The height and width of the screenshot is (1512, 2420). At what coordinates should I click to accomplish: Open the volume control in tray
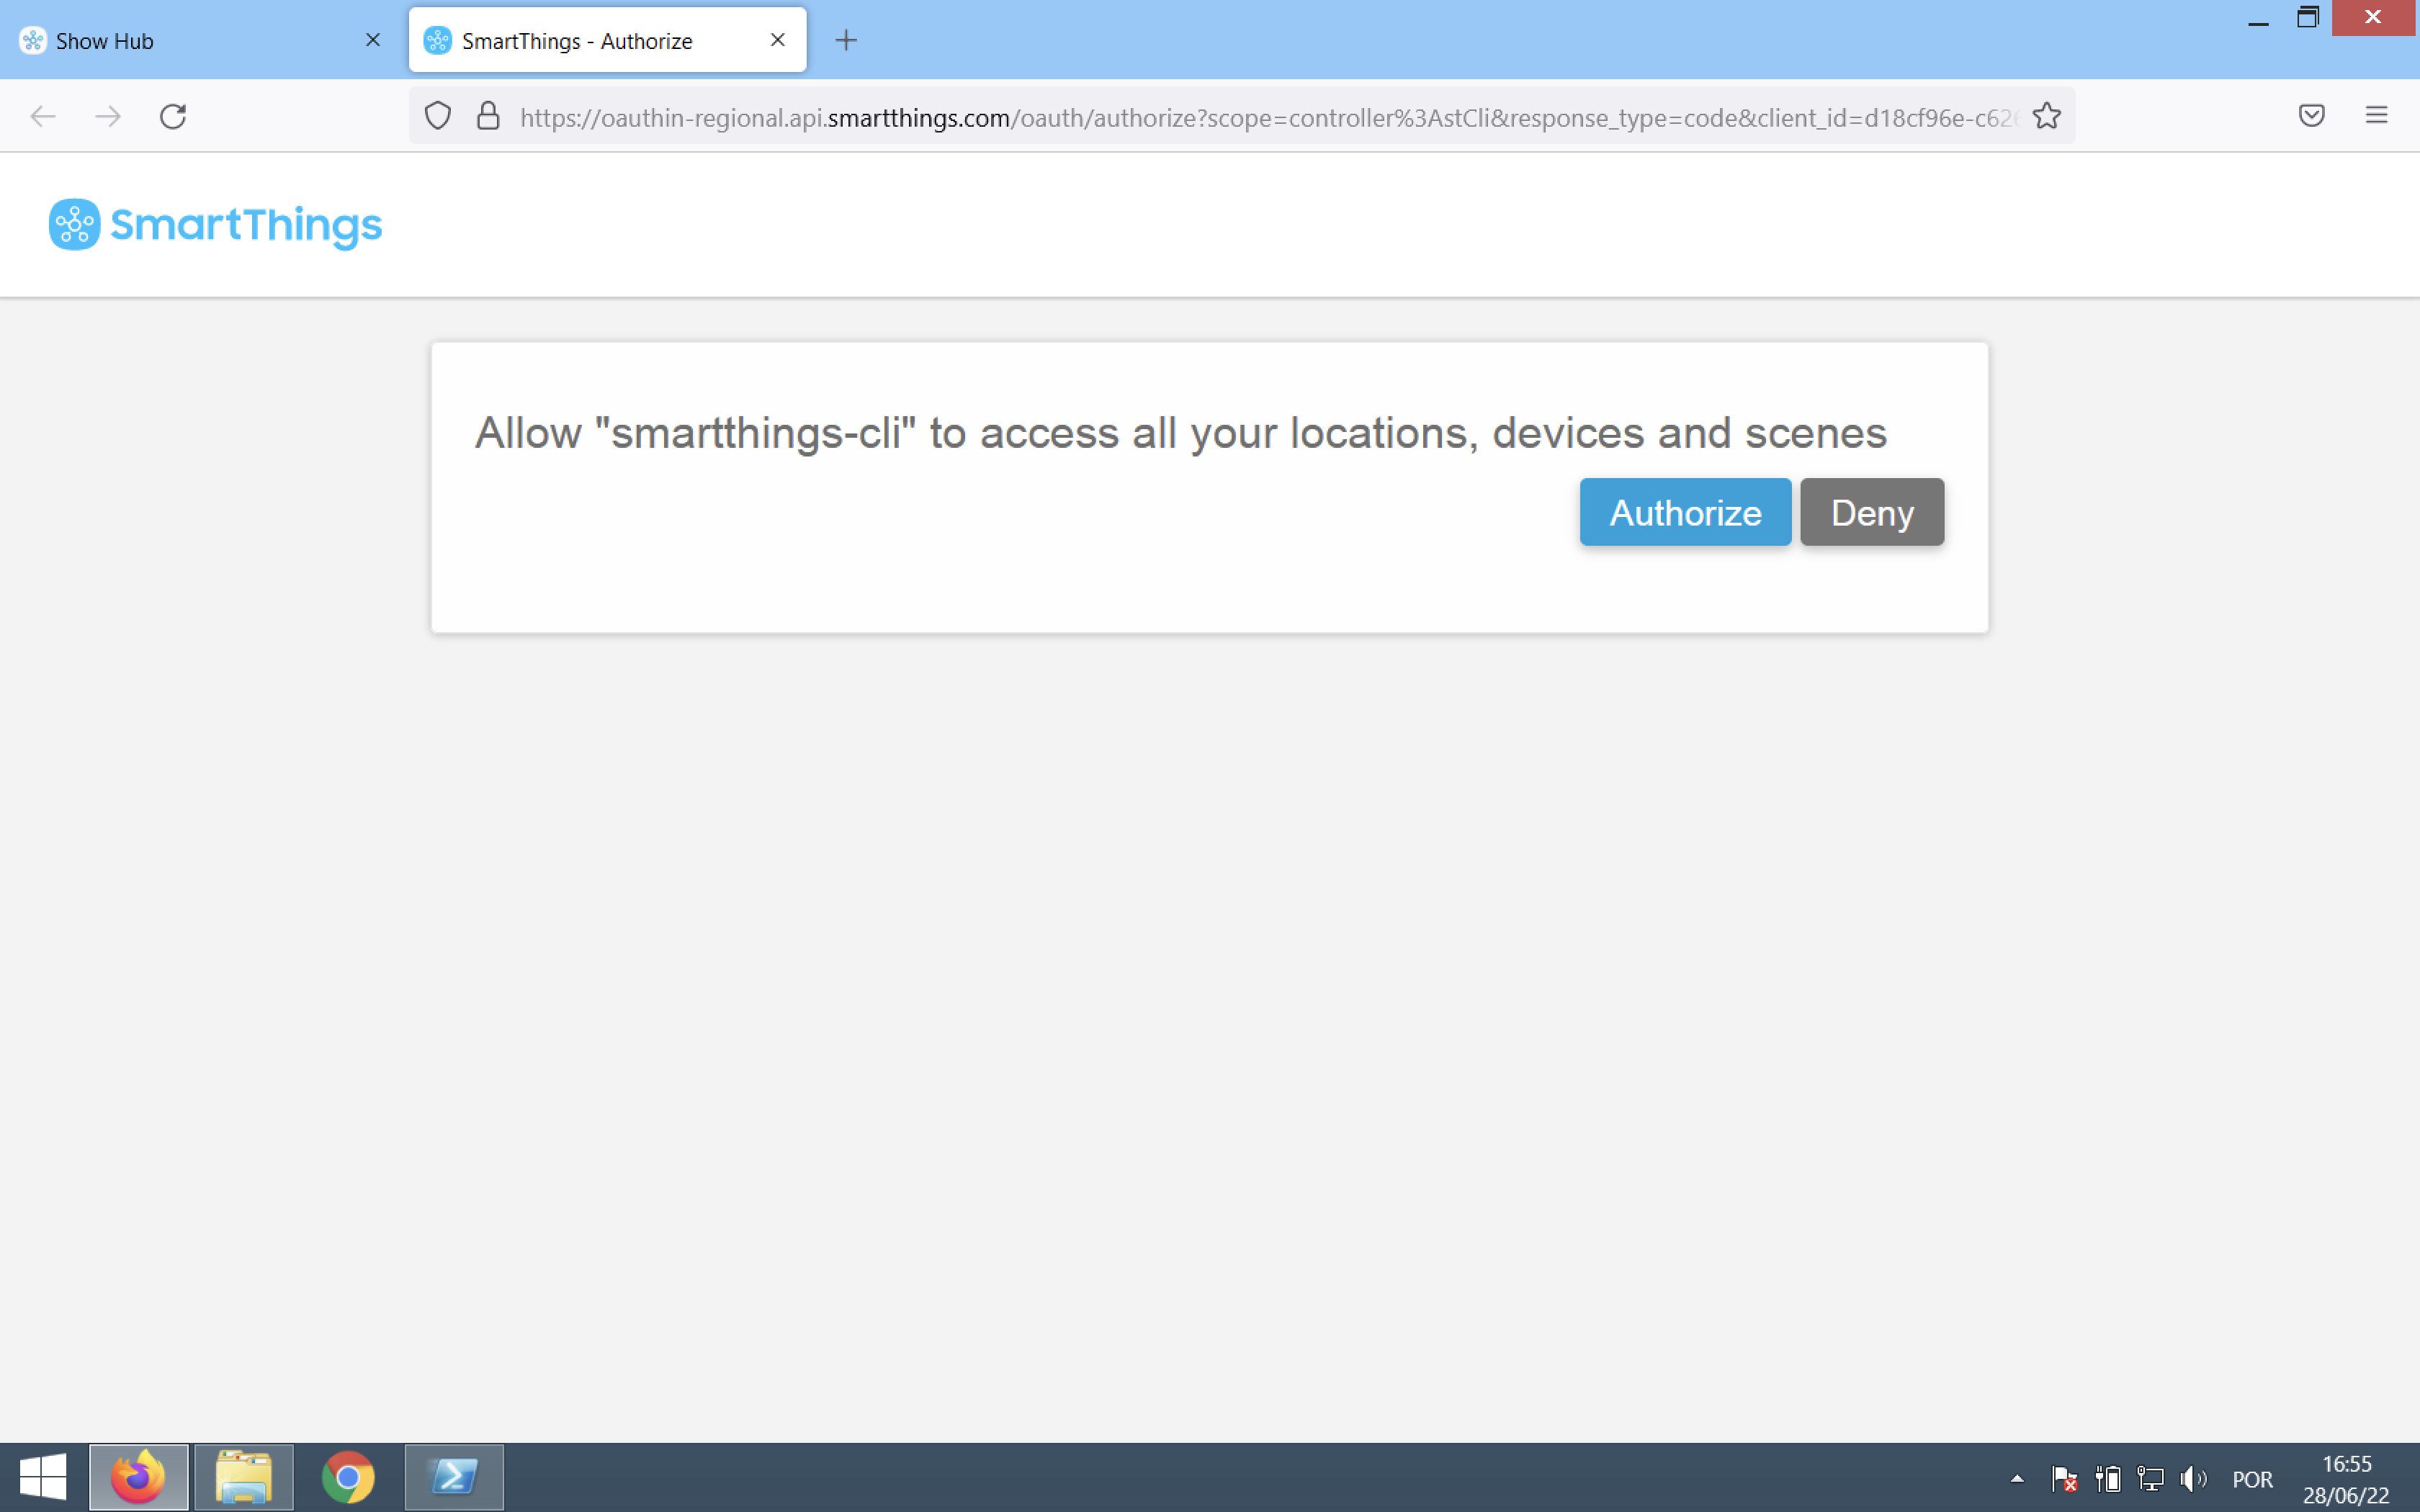point(2192,1478)
